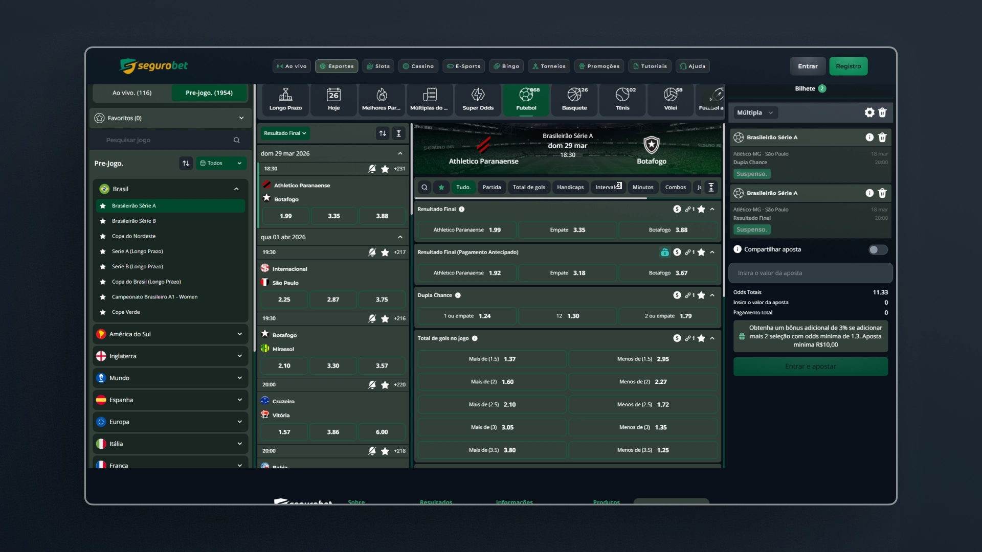Click Entrar e apostar button

pos(810,366)
